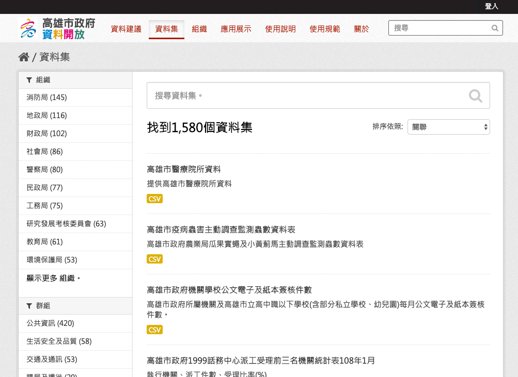This screenshot has width=518, height=377.
Task: Open dataset 高雄市醫療院所資料
Action: [184, 169]
